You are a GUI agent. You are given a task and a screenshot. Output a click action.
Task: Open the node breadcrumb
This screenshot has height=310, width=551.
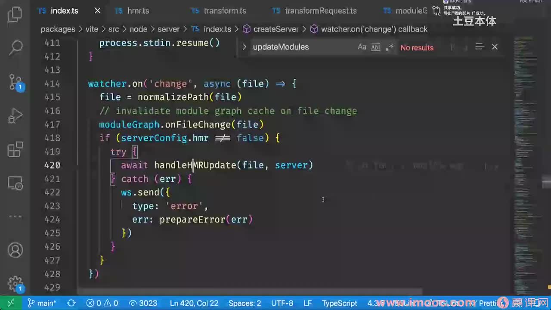pyautogui.click(x=138, y=29)
